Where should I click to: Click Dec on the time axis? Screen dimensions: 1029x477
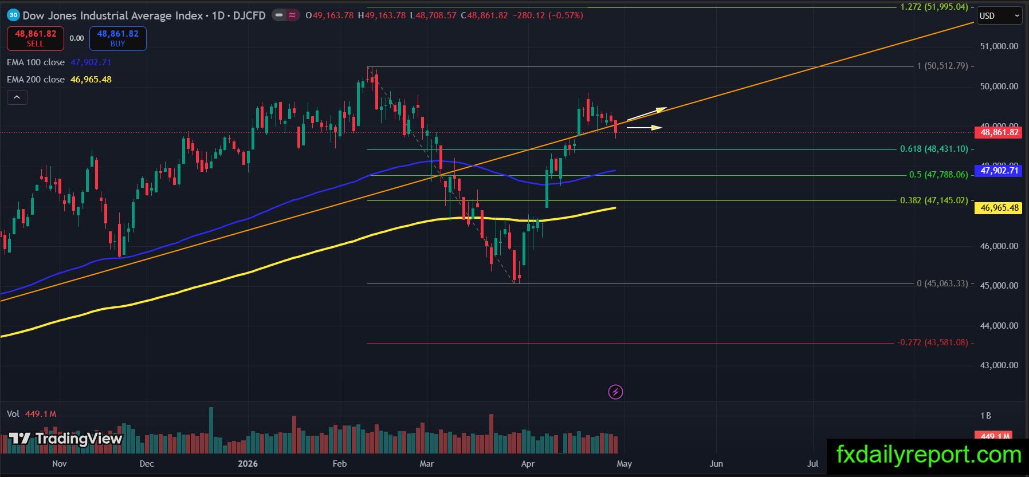[147, 464]
